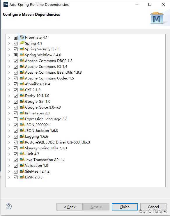Enable the Expression Language 2.2 checkbox
The width and height of the screenshot is (170, 216).
click(x=15, y=119)
